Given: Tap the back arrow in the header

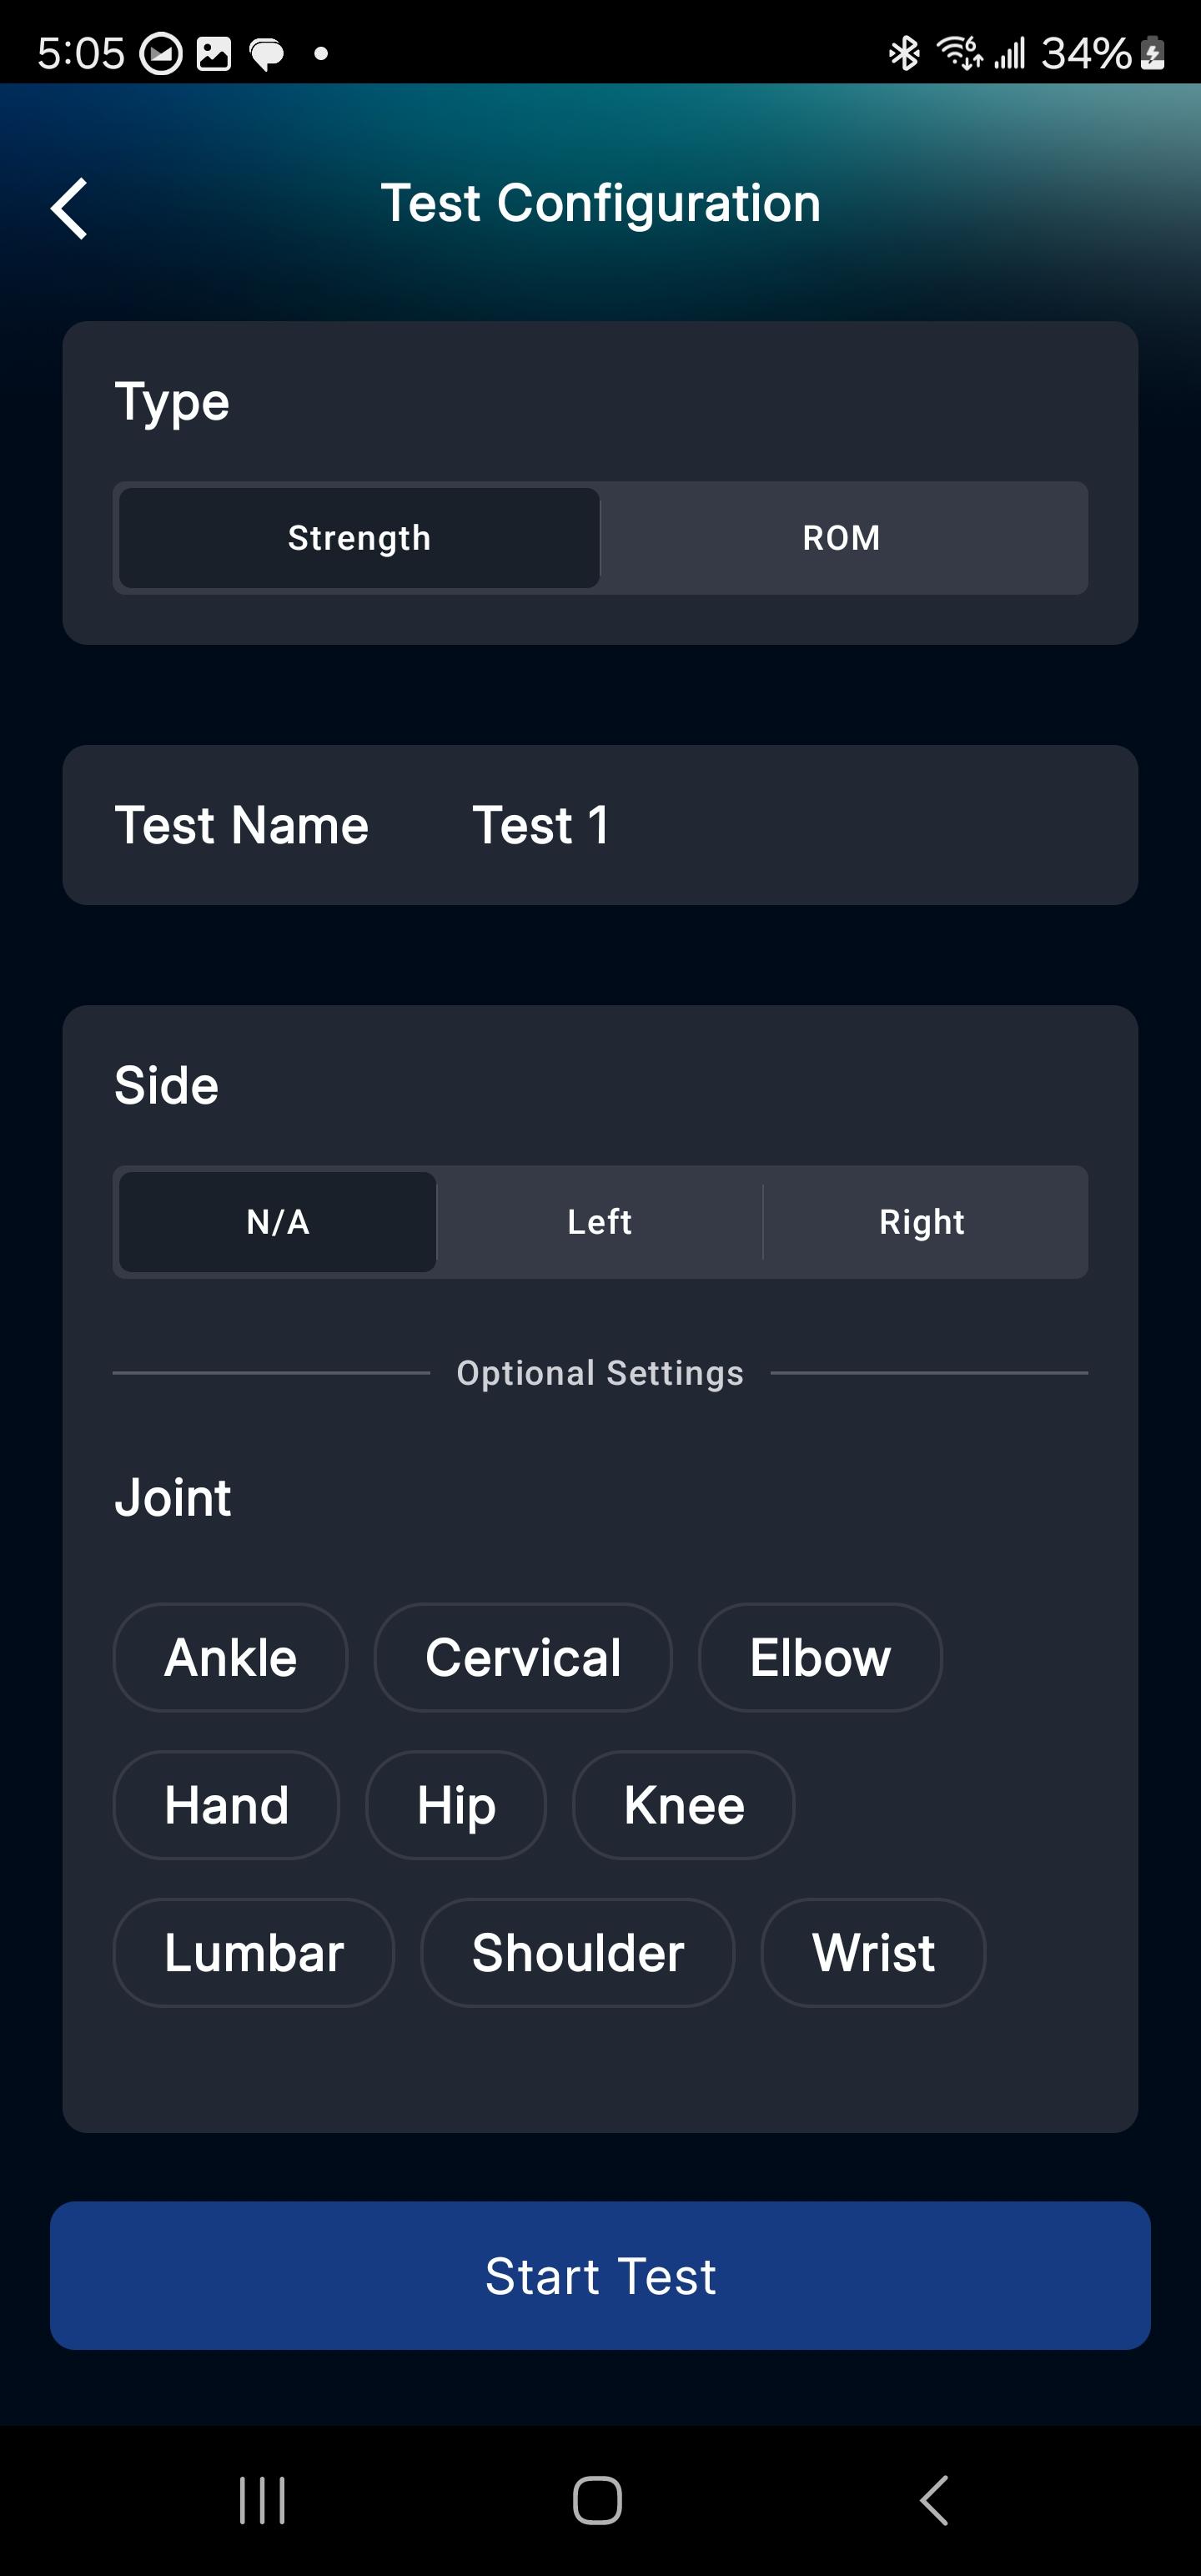Looking at the screenshot, I should click(69, 208).
